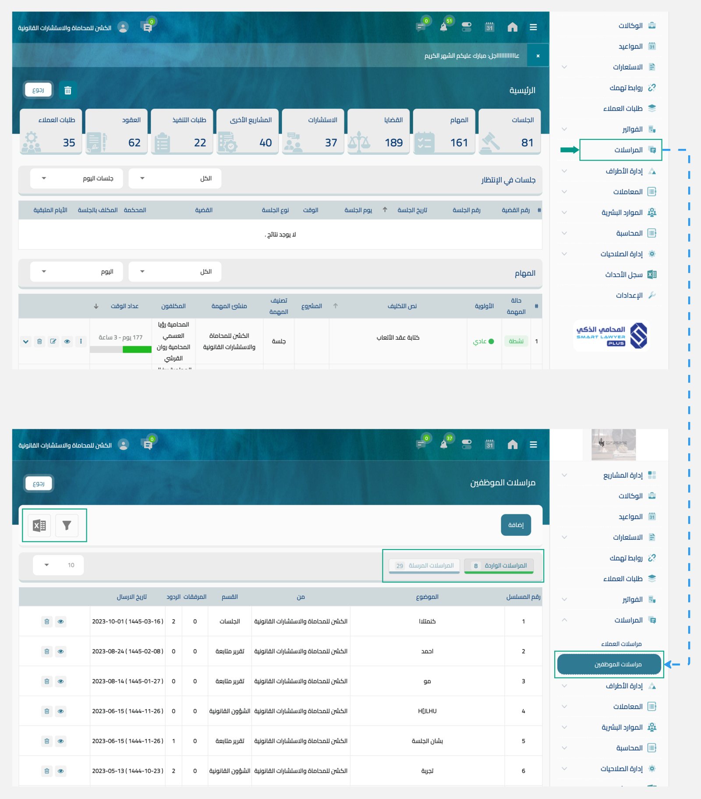Close the announcement banner with X
Image resolution: width=701 pixels, height=799 pixels.
(538, 56)
